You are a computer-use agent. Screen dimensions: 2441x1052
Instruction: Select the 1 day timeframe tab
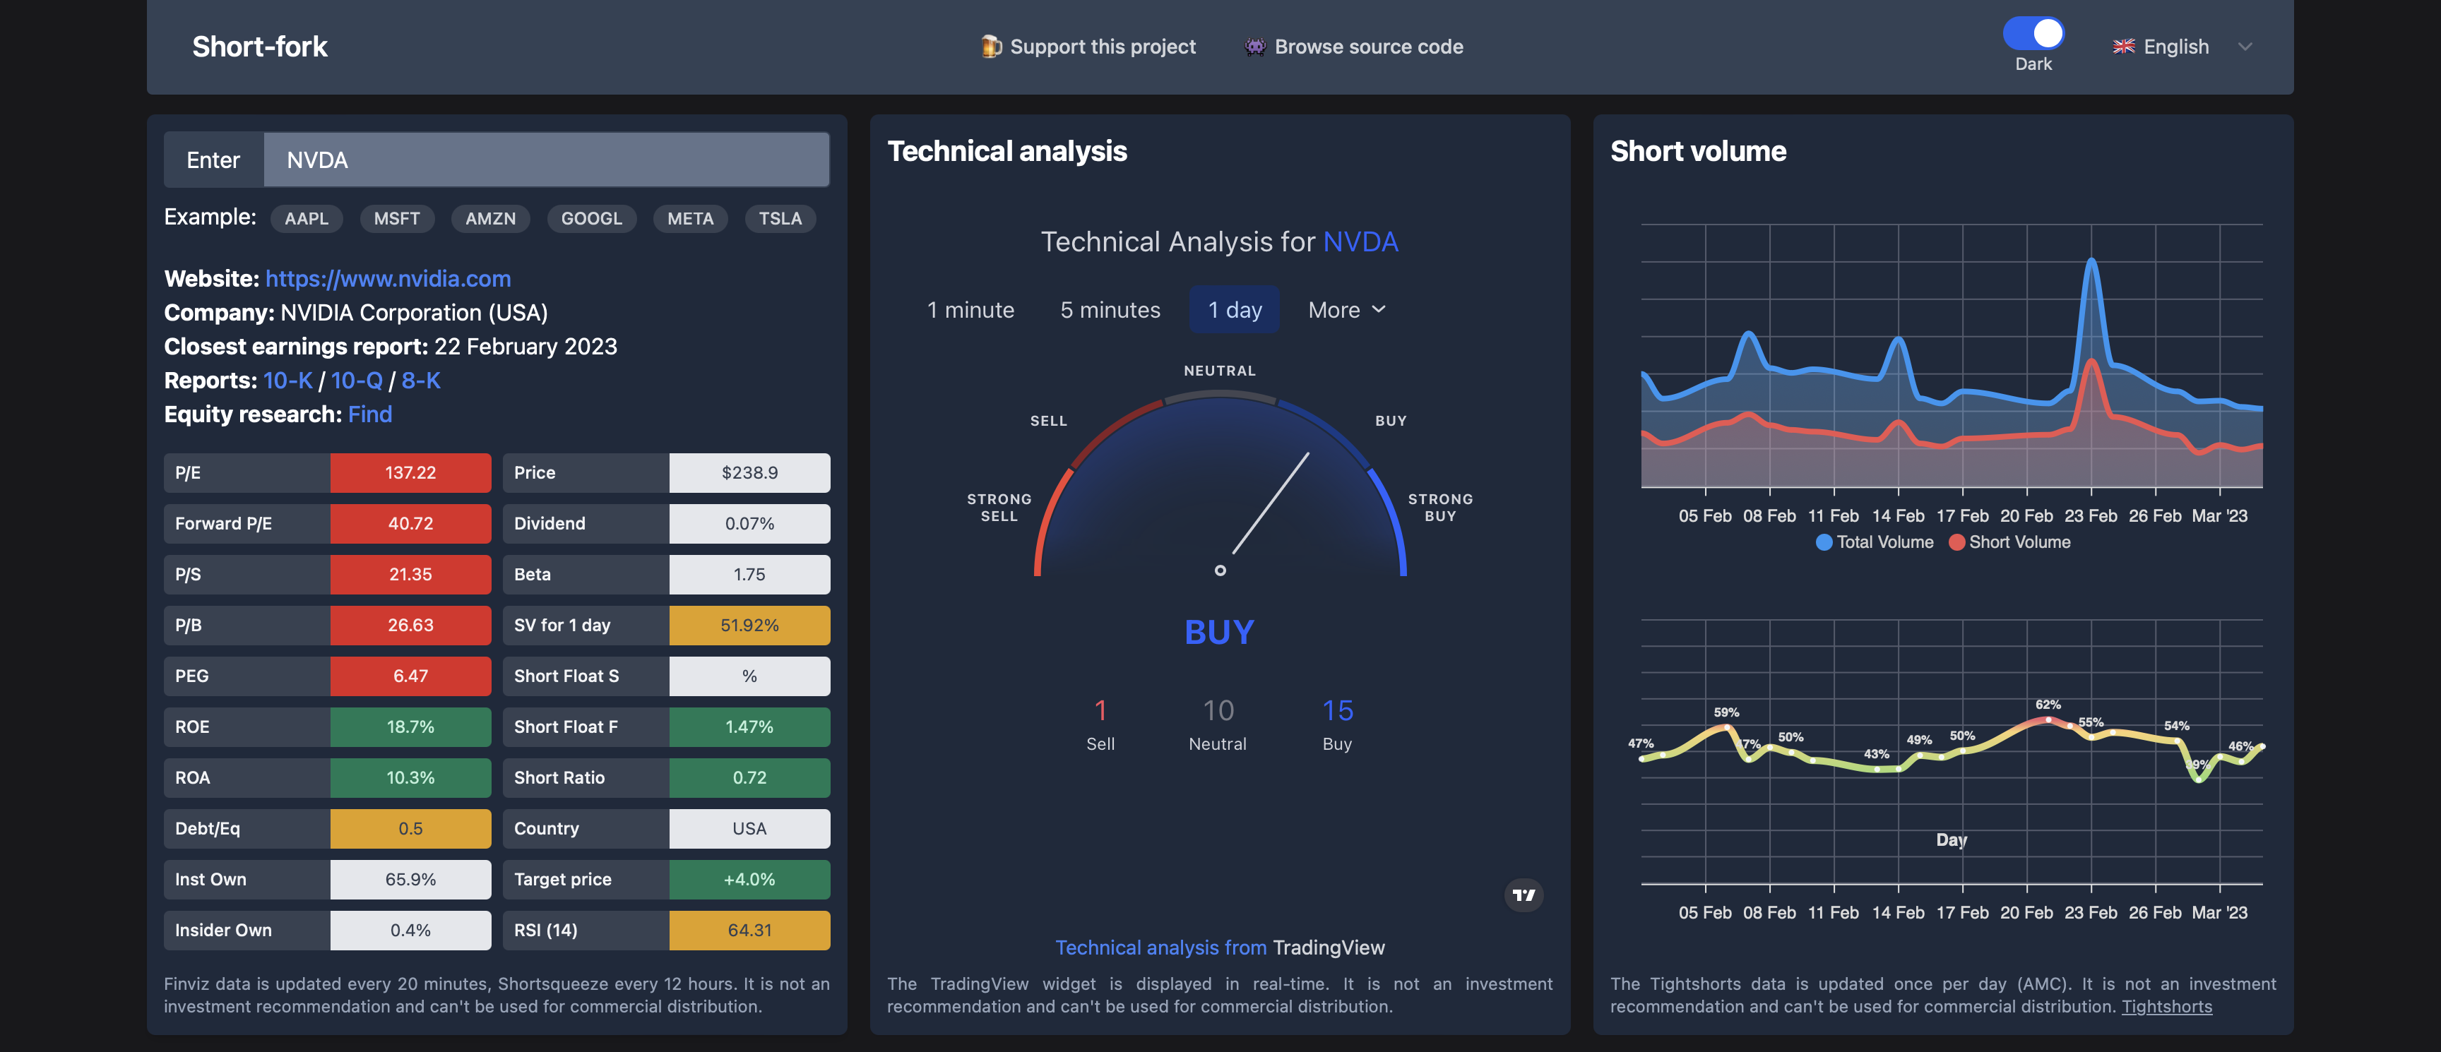1234,310
